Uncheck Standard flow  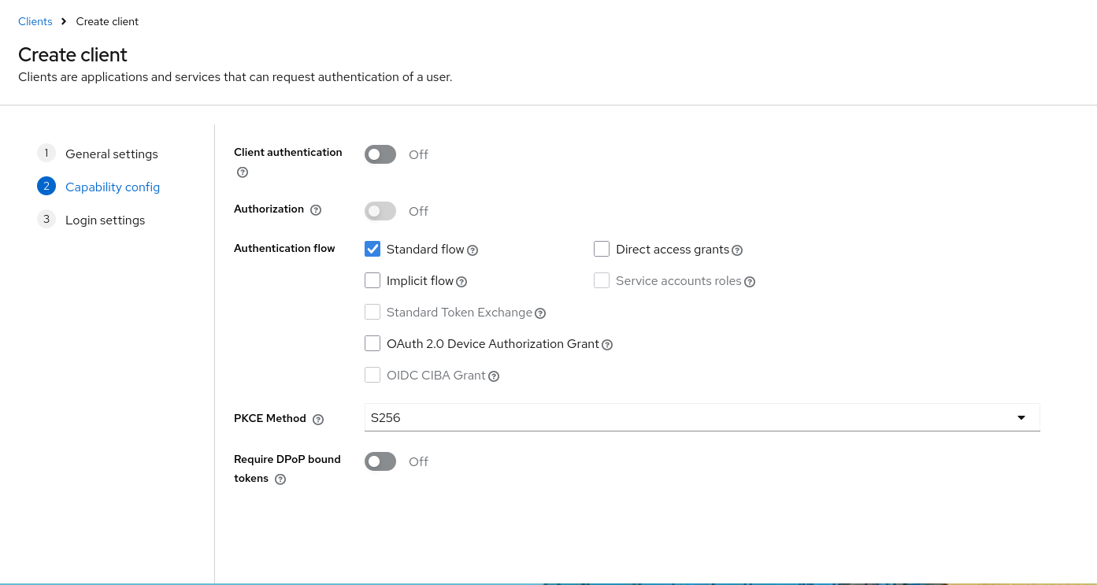(x=372, y=248)
